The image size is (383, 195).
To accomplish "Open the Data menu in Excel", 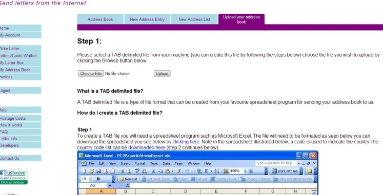I will click(x=166, y=163).
